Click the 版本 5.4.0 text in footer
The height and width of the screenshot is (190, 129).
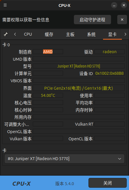[64, 184]
